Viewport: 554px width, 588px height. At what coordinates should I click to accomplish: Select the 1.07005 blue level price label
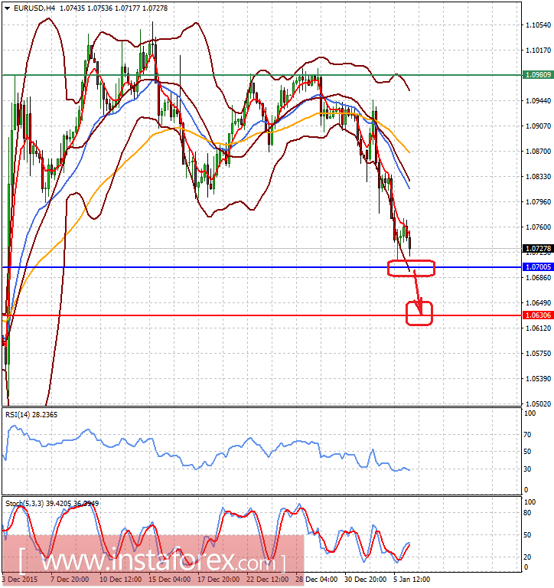pos(538,266)
